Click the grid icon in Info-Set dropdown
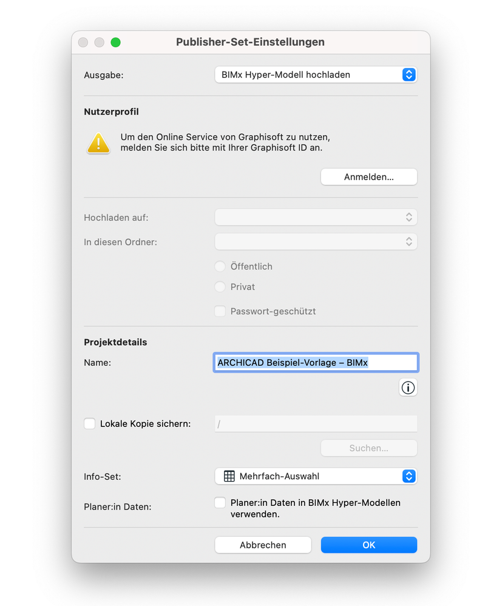Image resolution: width=488 pixels, height=606 pixels. (229, 476)
